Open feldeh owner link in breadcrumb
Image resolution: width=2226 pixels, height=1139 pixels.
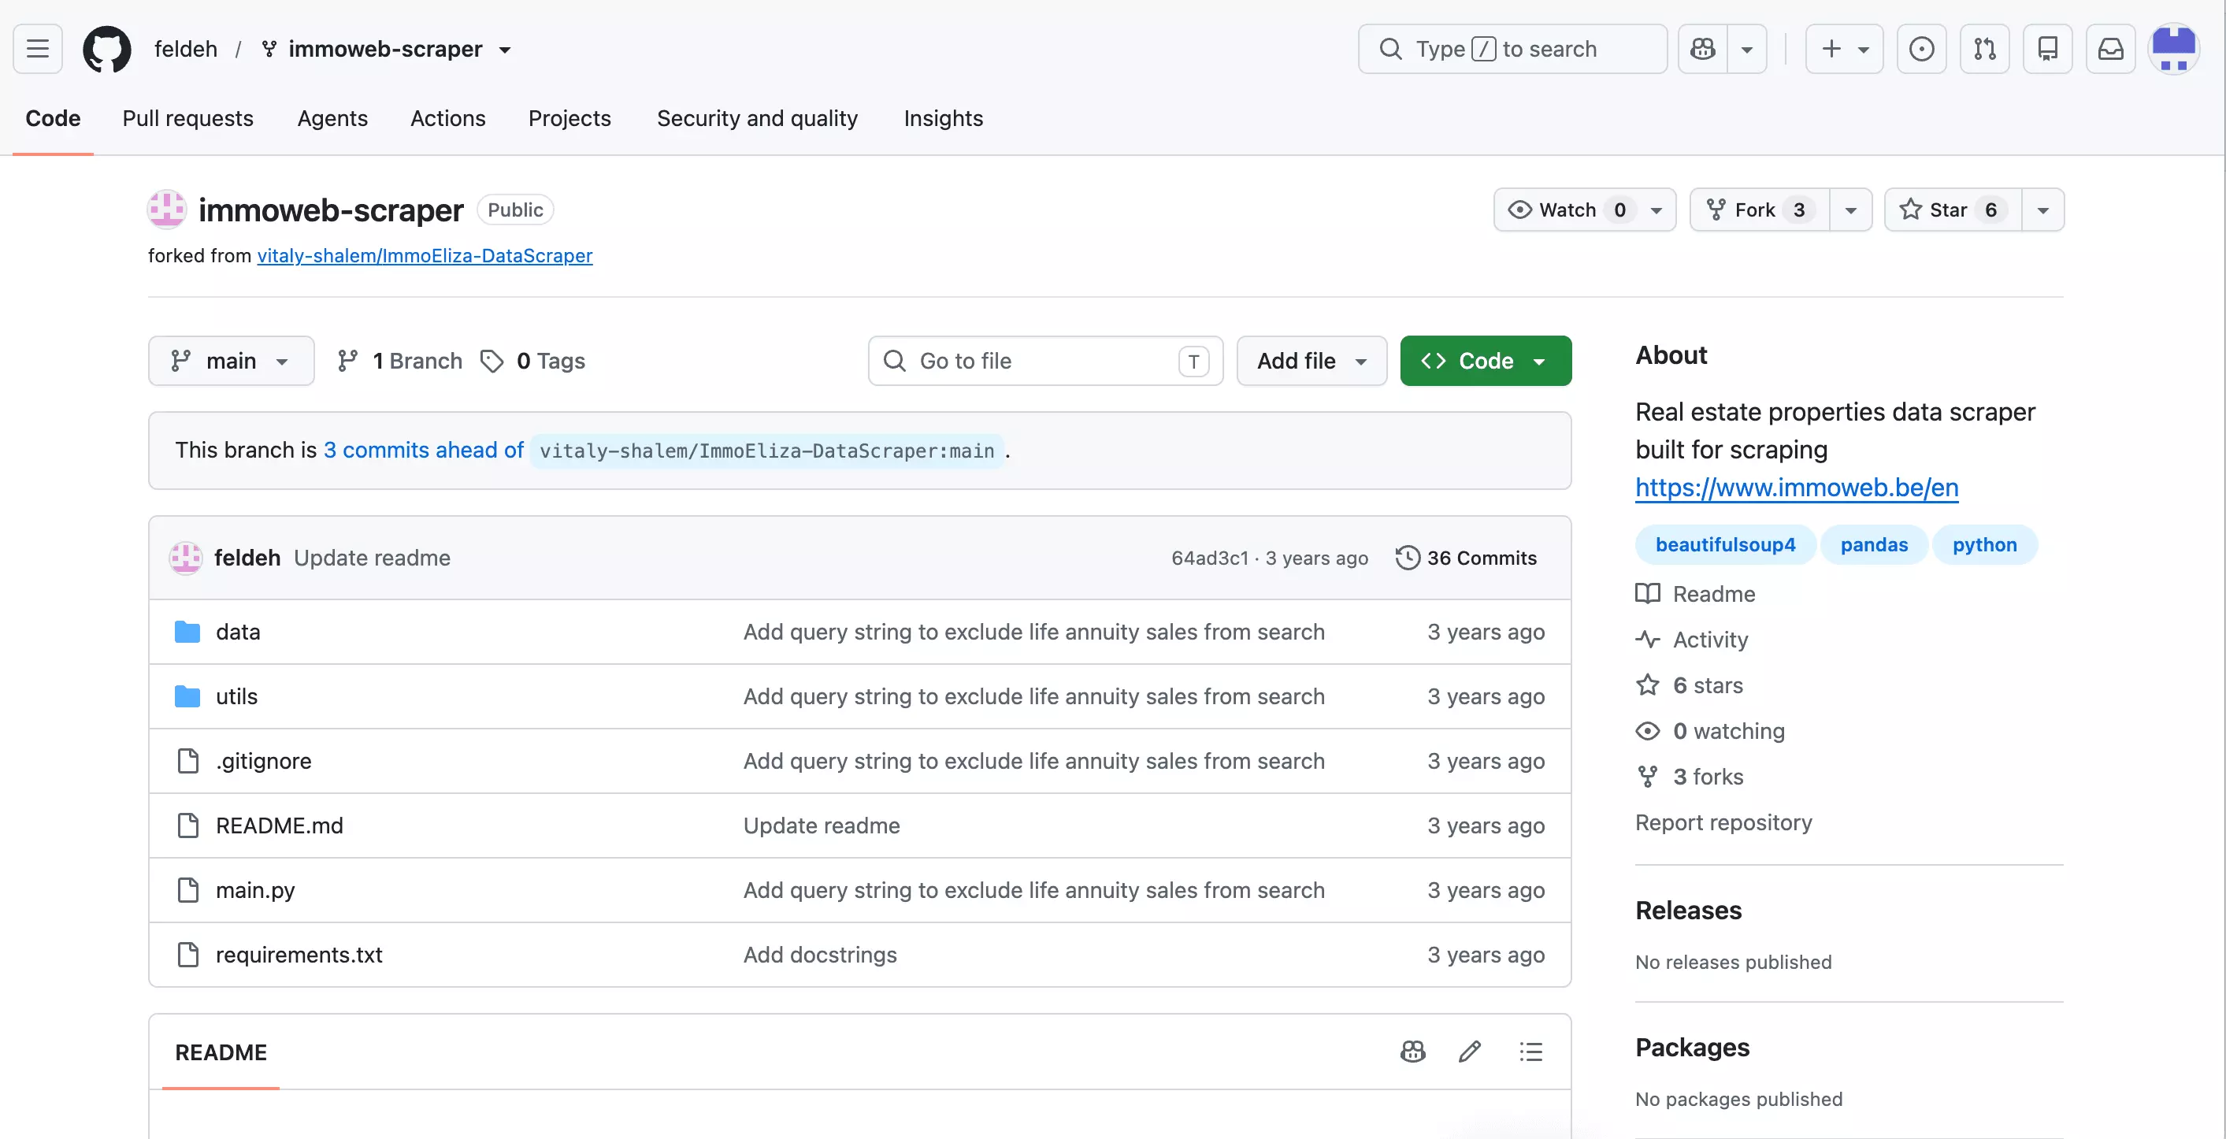186,50
